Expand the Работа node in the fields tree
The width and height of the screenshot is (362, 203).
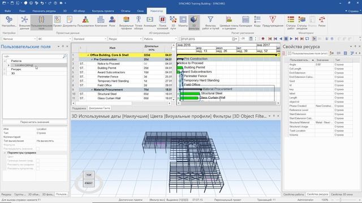click(x=5, y=61)
